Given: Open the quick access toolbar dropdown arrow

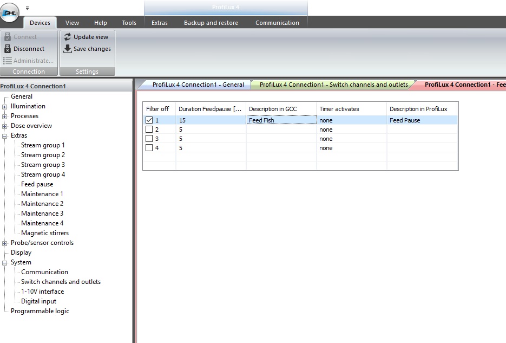Looking at the screenshot, I should (28, 8).
